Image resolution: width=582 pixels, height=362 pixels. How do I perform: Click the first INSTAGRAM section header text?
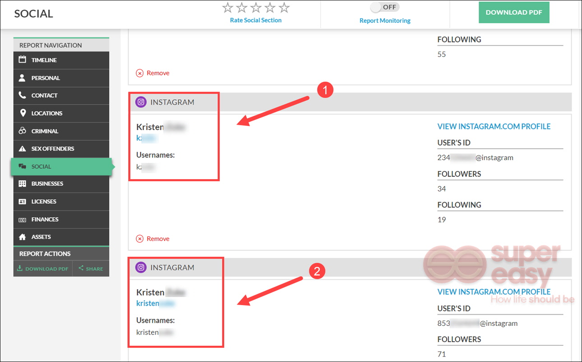(x=172, y=102)
